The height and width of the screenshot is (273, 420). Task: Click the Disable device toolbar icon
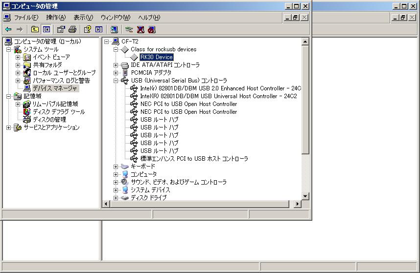[x=152, y=29]
